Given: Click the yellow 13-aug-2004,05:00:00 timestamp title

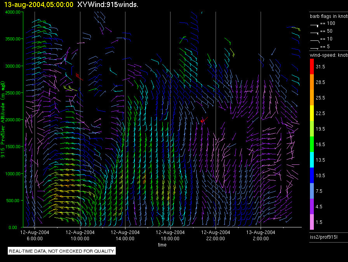Looking at the screenshot, I should [39, 5].
